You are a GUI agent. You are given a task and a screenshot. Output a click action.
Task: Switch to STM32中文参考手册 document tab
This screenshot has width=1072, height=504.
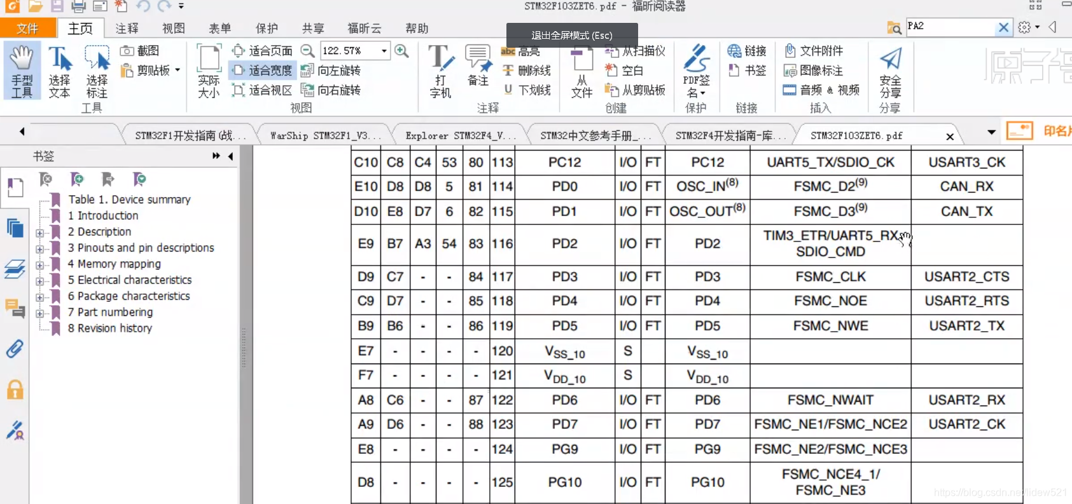[x=595, y=135]
